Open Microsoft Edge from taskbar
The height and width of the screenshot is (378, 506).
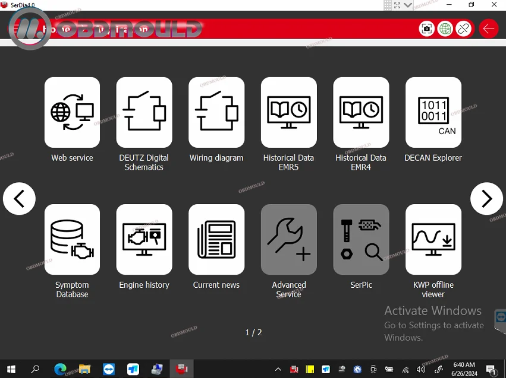point(60,369)
